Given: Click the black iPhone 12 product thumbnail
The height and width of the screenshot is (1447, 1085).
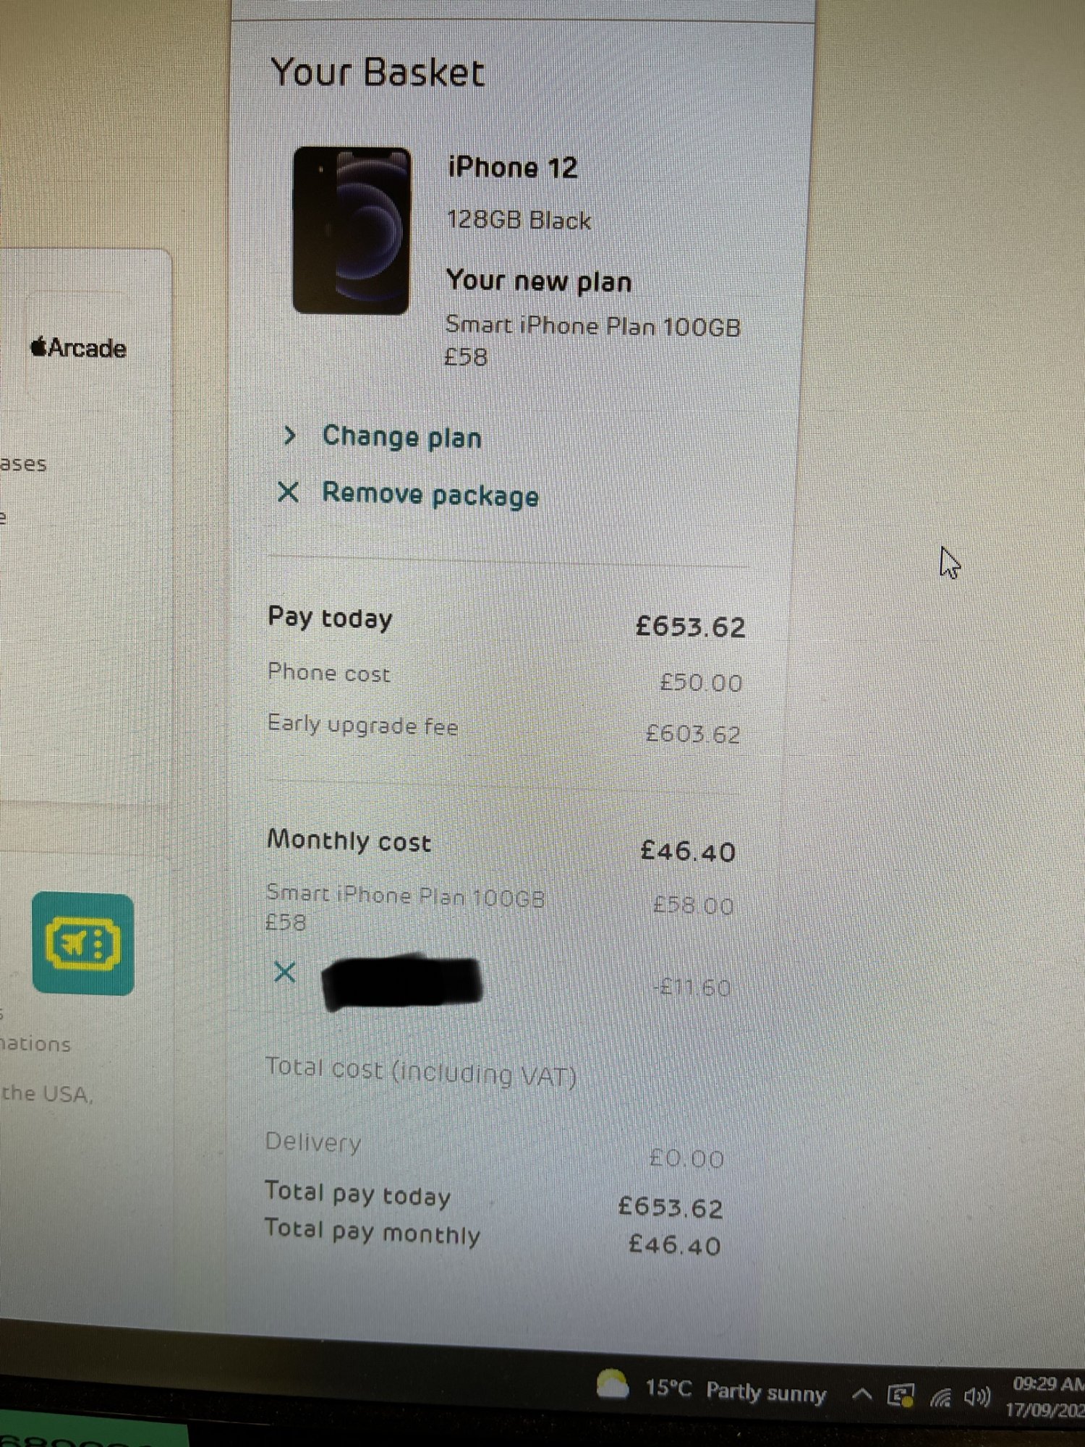Looking at the screenshot, I should [x=352, y=230].
